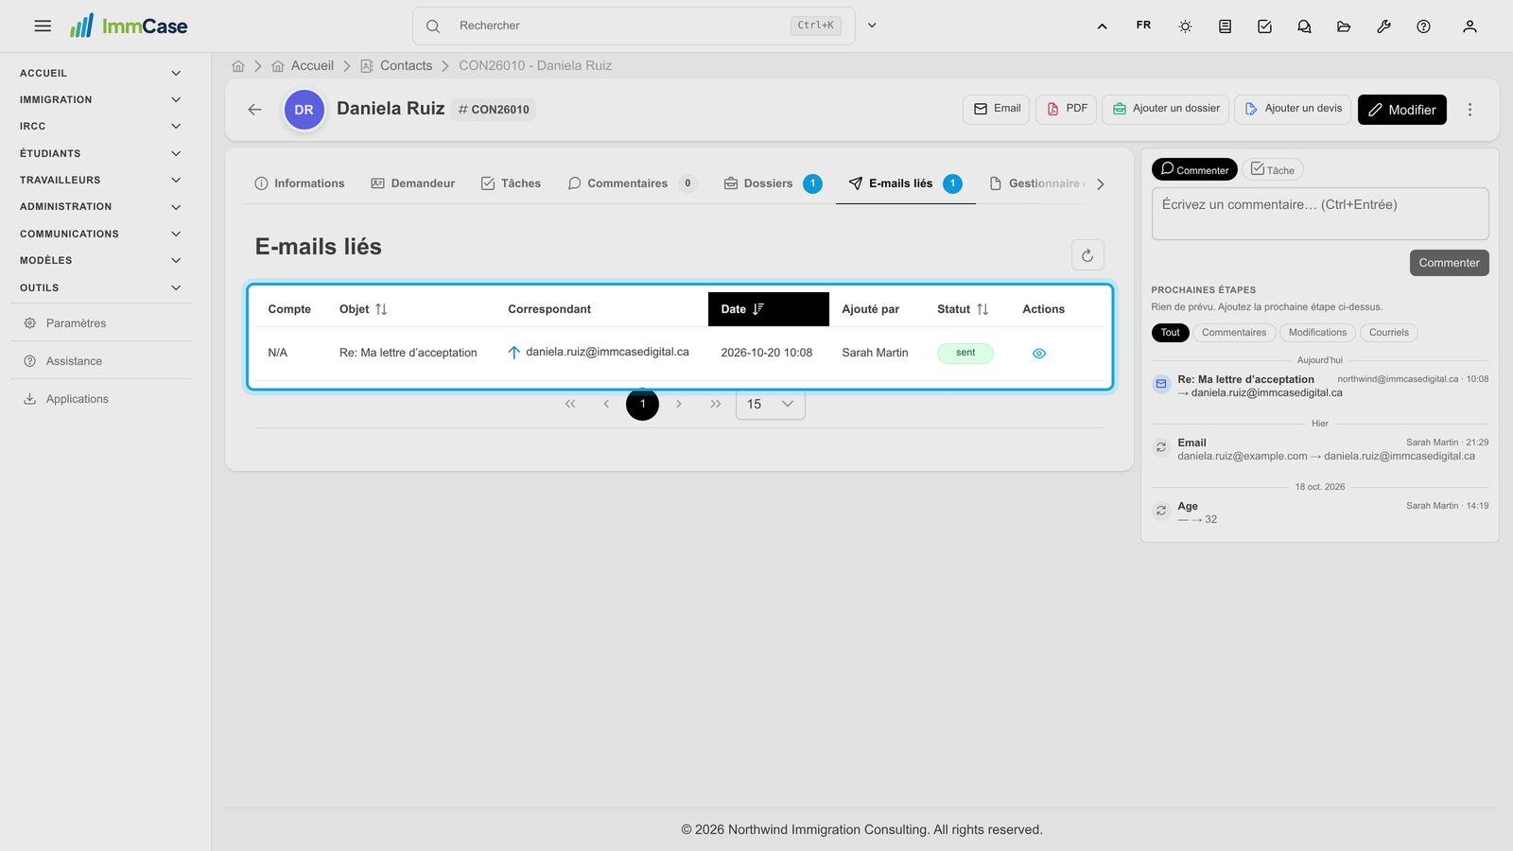Screen dimensions: 1513x851
Task: Filter timeline by Courriels
Action: click(1388, 333)
